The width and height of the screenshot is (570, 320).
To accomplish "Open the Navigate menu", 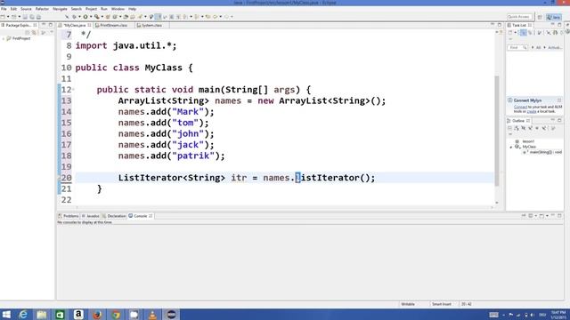I will coord(60,9).
